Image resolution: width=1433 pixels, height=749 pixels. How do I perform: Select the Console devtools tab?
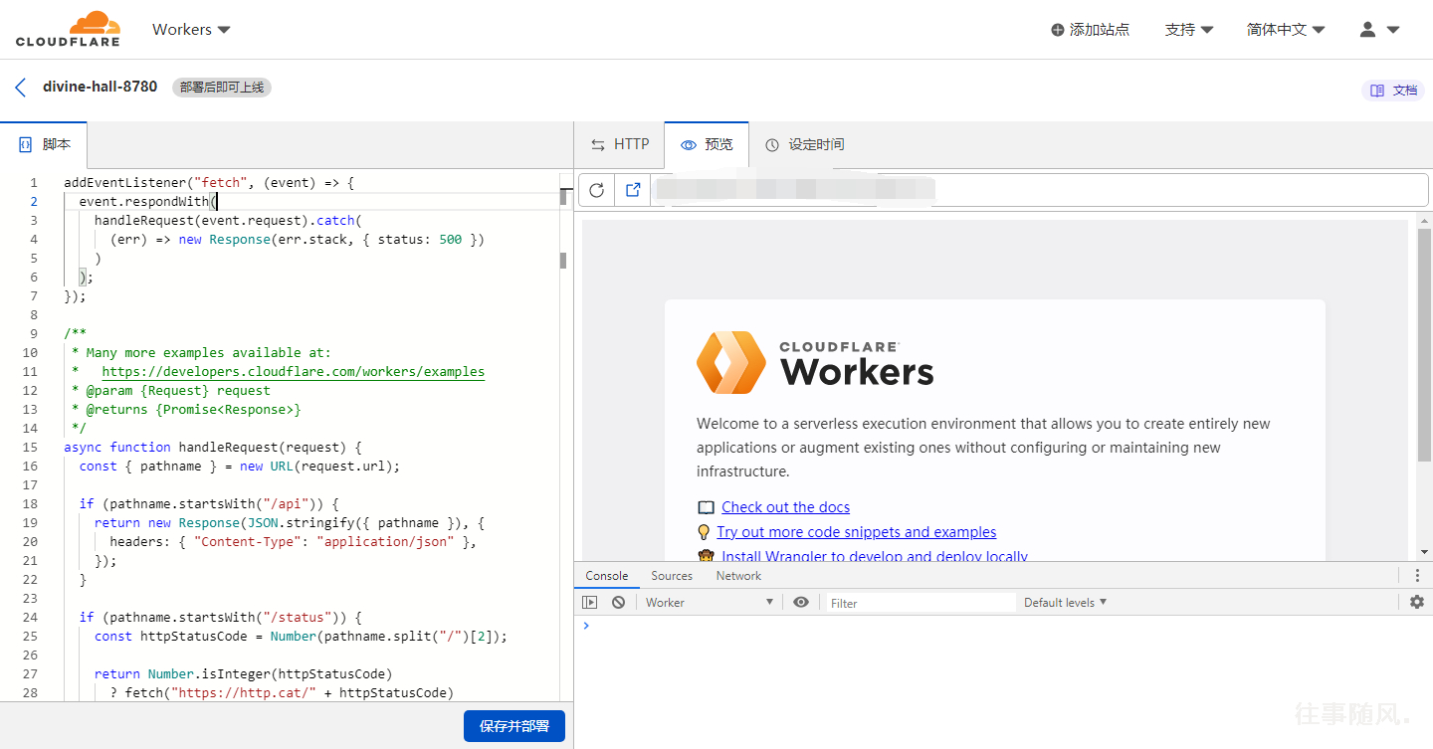coord(607,576)
